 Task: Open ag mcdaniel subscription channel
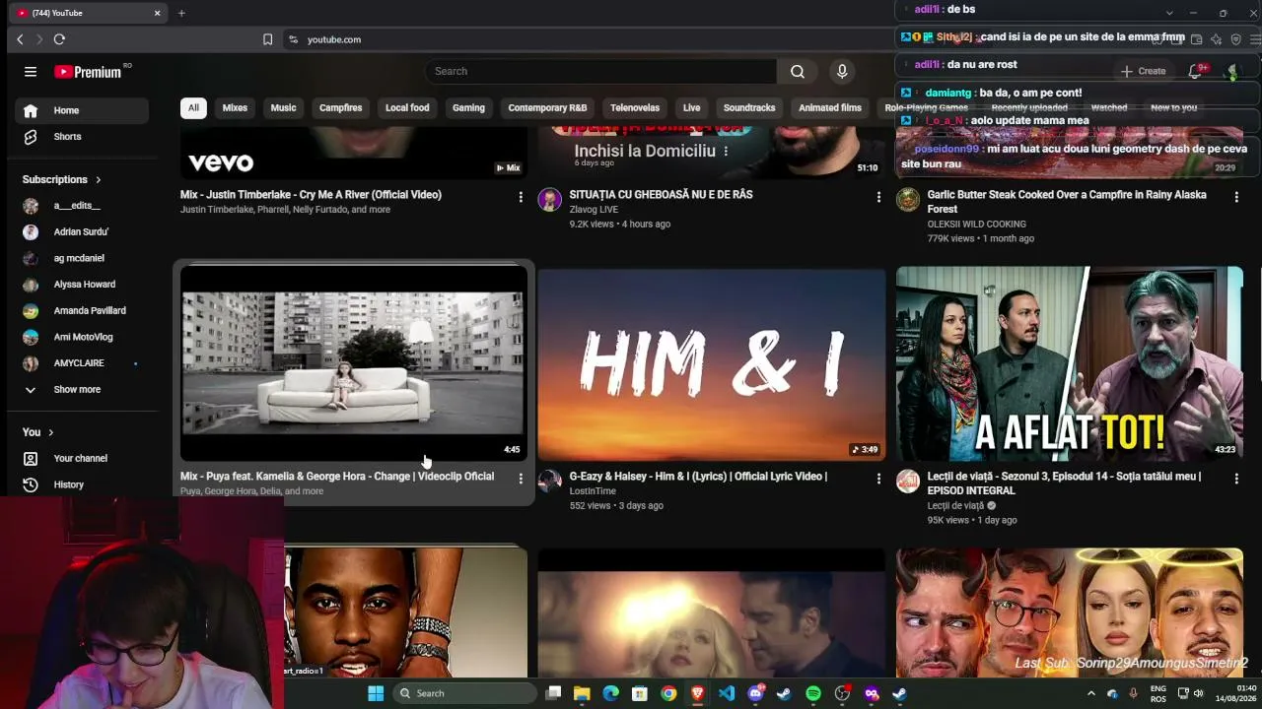coord(82,258)
